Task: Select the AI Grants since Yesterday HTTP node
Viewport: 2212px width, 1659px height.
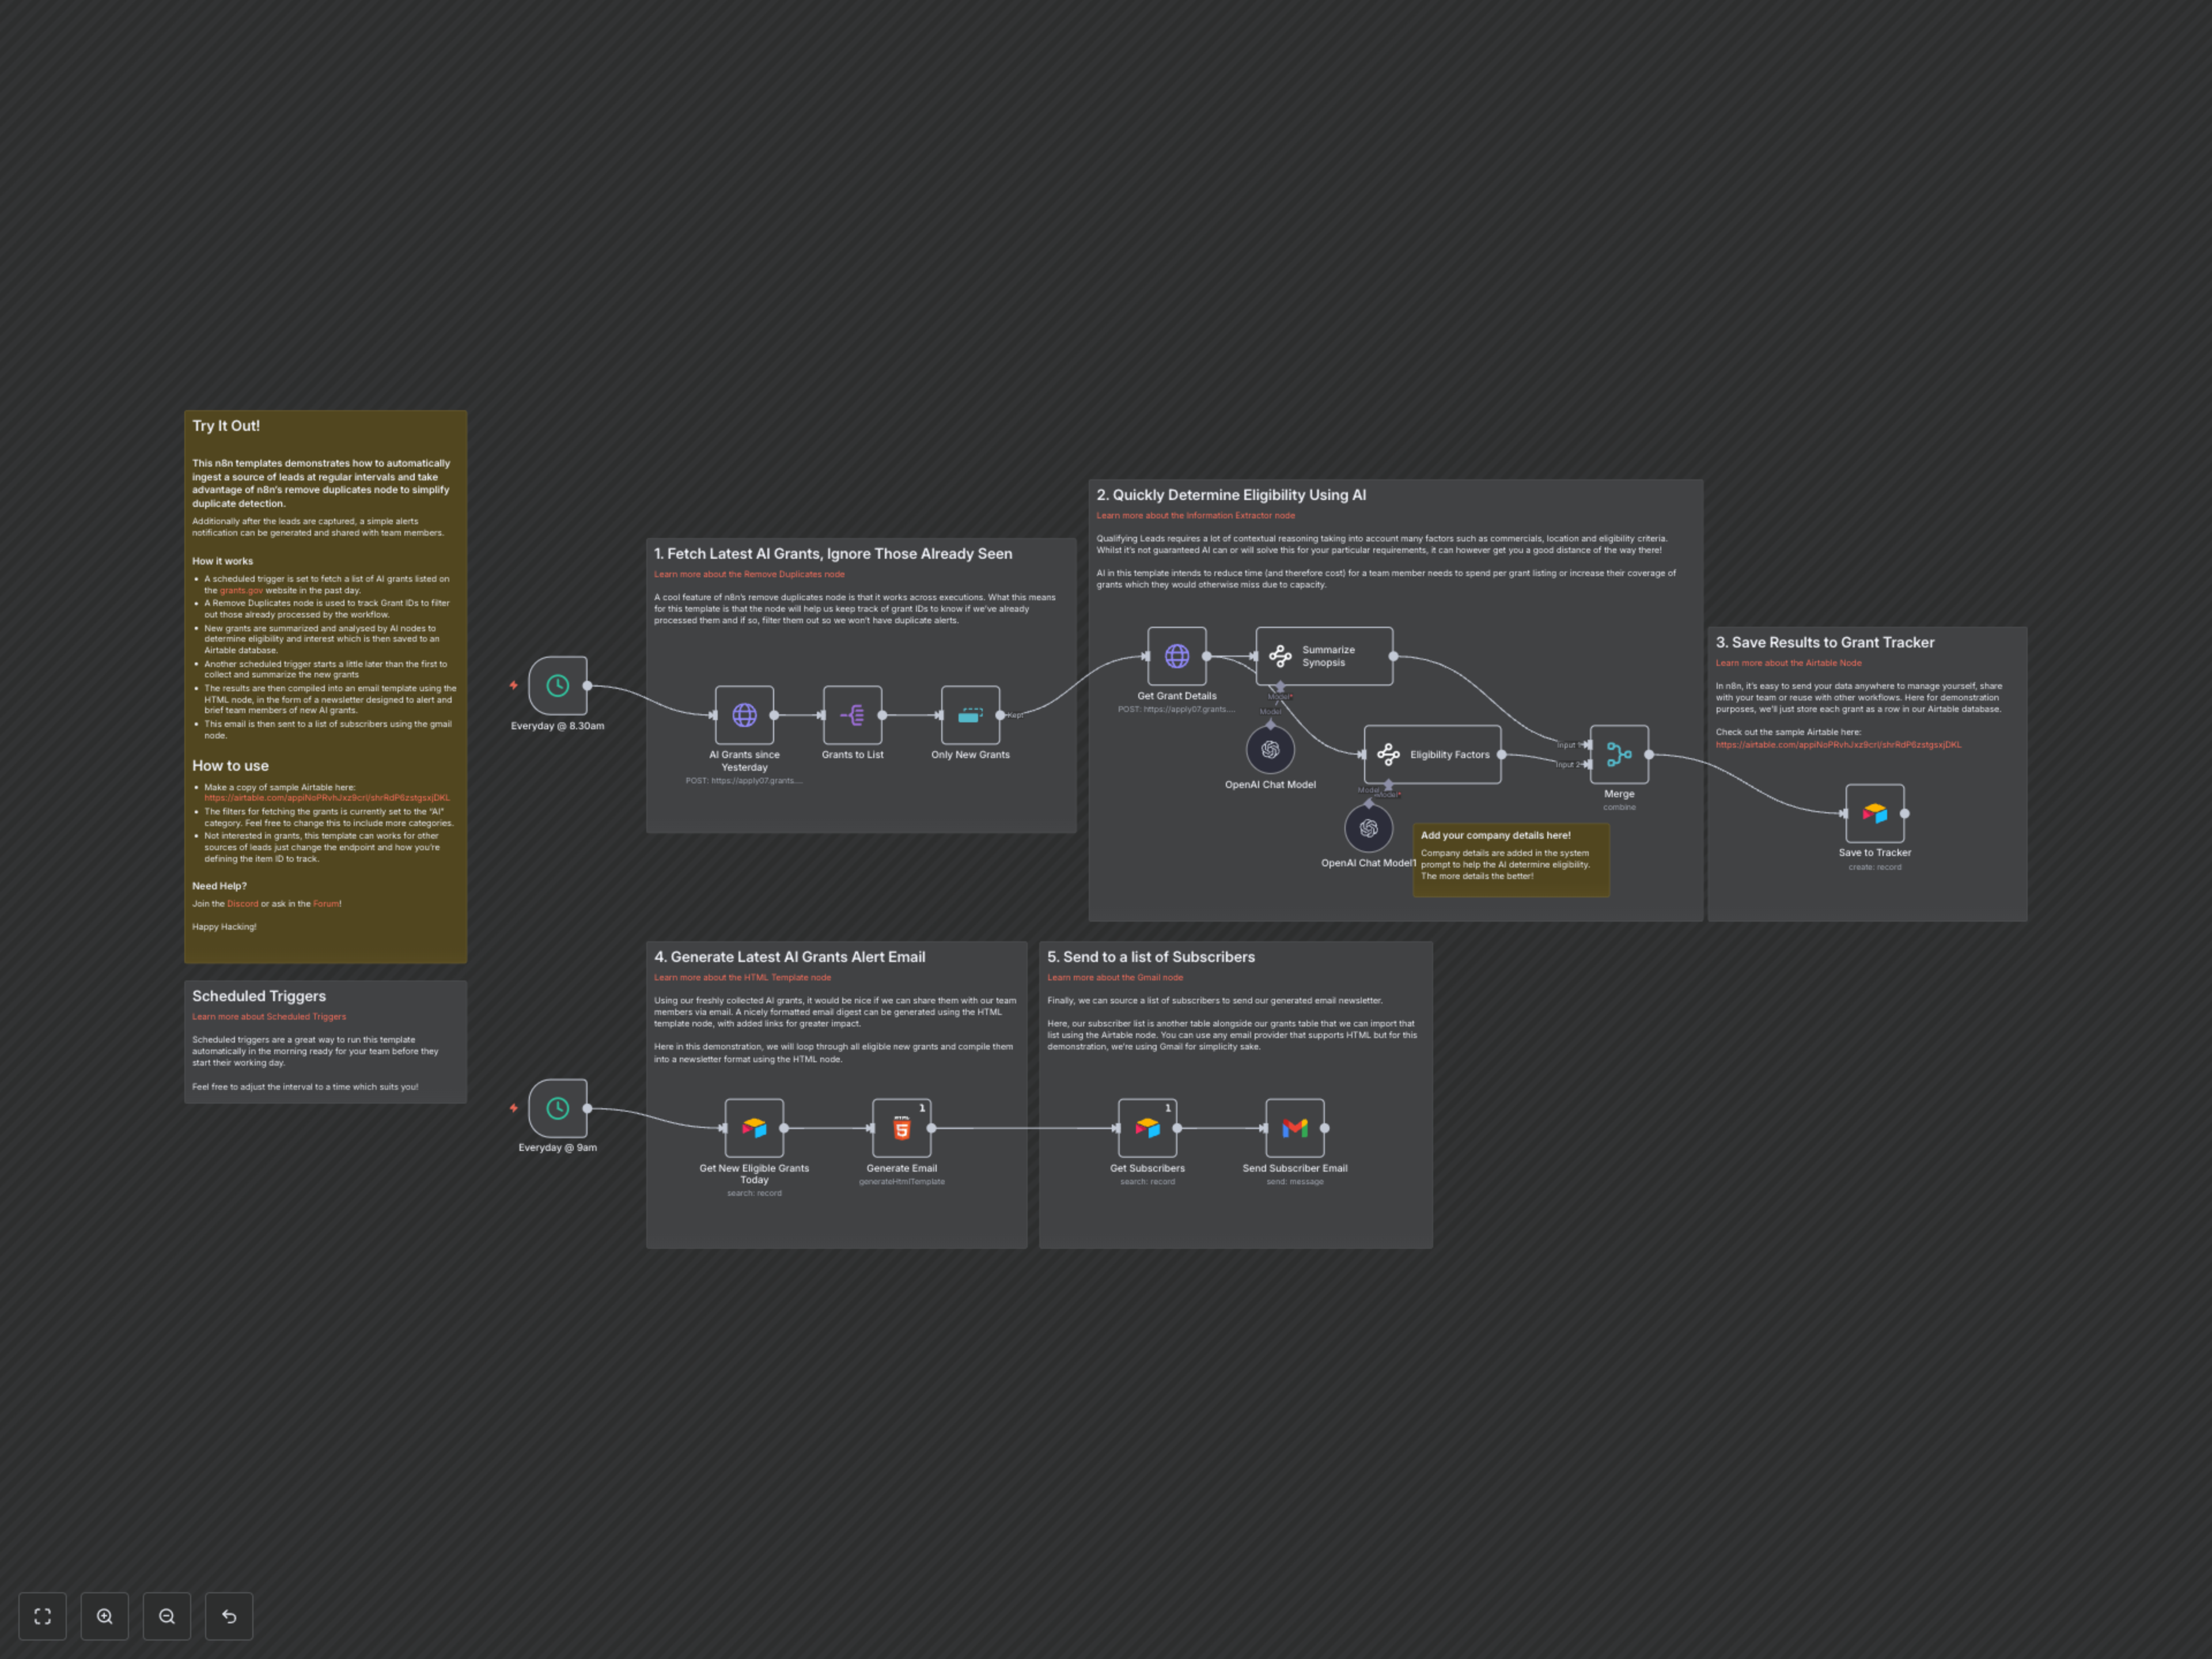Action: pos(744,715)
